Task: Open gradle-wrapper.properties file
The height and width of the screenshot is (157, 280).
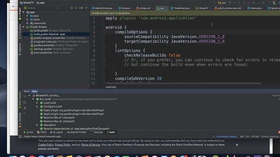Action: (x=58, y=38)
